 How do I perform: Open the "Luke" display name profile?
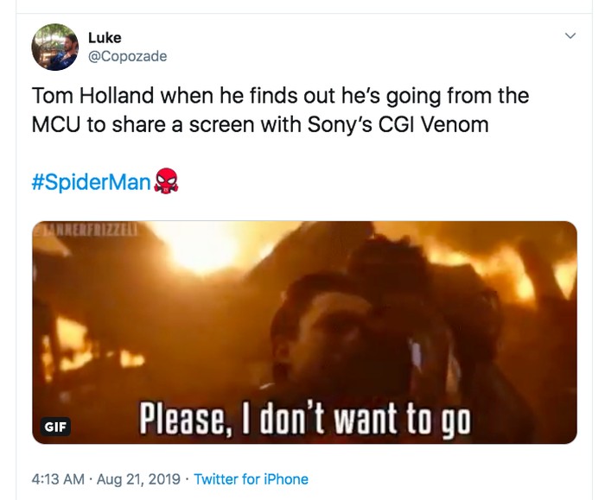point(105,38)
